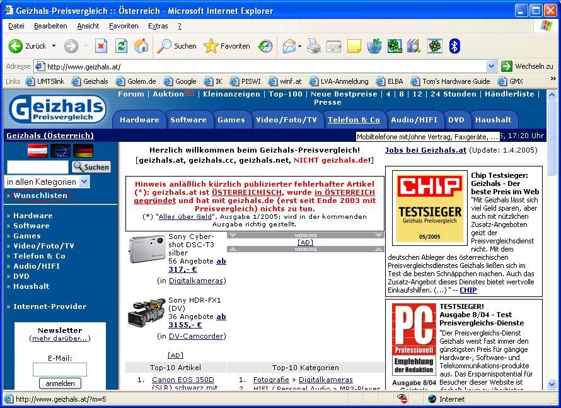Click the ICQ Pro flower icon
This screenshot has width=561, height=408.
395,46
